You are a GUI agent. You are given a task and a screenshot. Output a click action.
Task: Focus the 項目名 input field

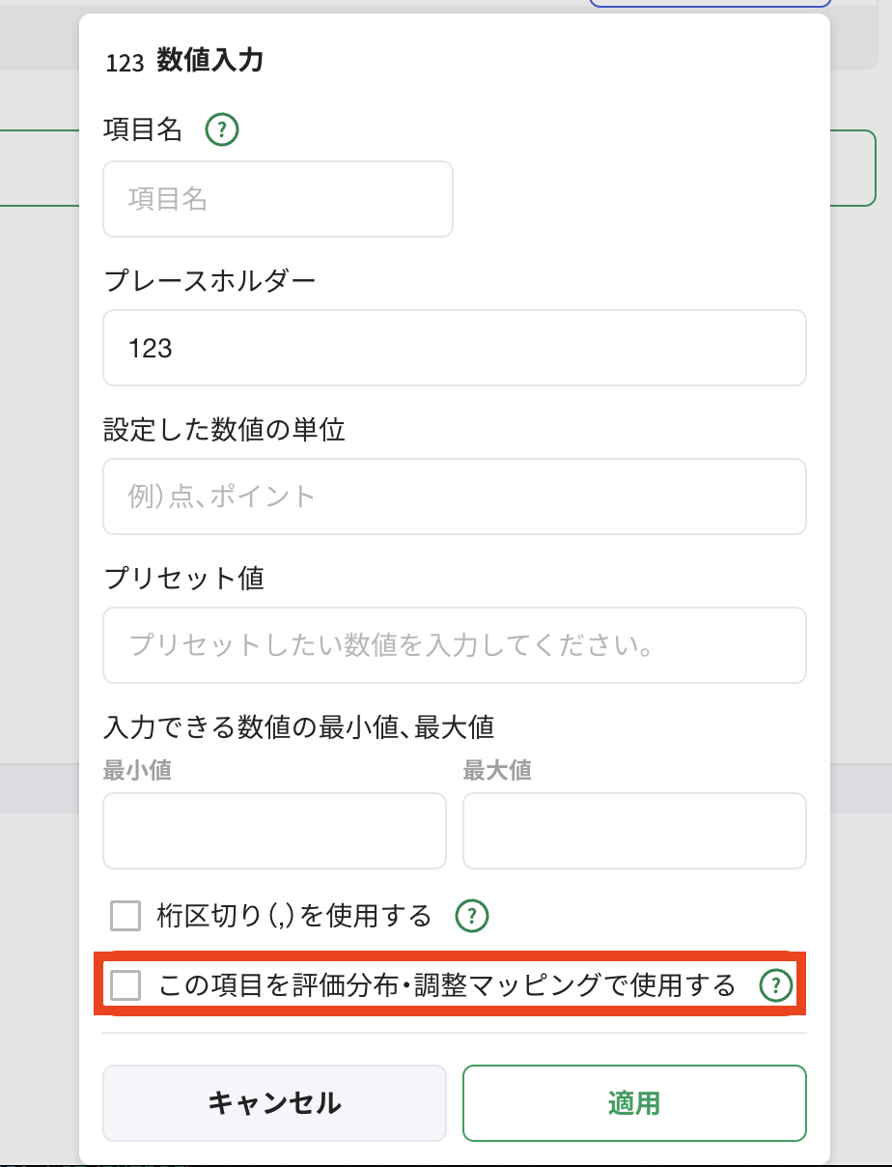click(x=277, y=199)
